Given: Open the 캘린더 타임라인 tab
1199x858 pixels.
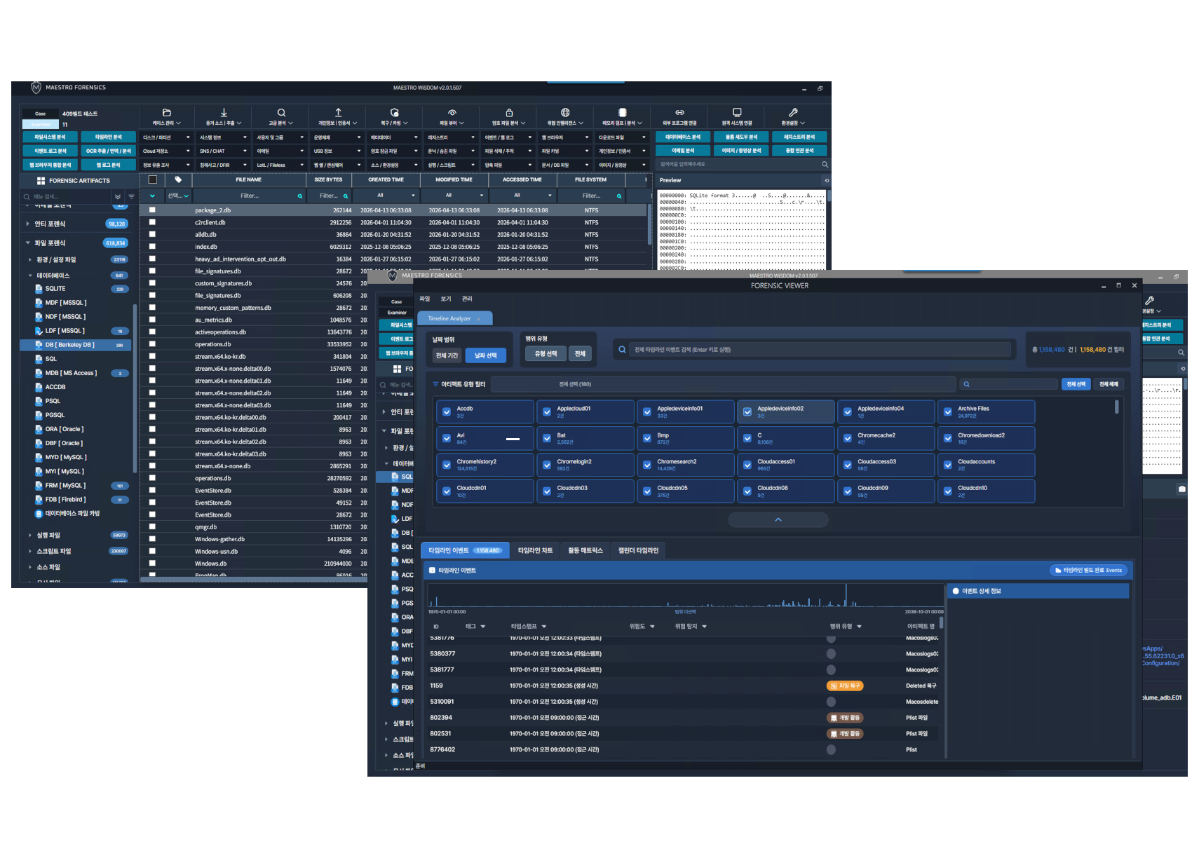Looking at the screenshot, I should point(638,550).
